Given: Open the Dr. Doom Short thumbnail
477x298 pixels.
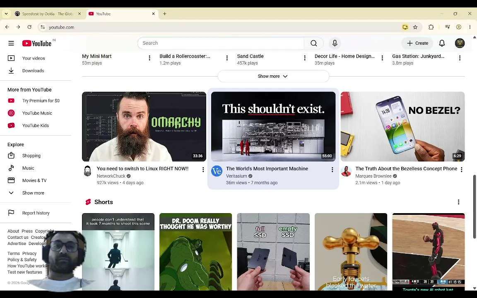Looking at the screenshot, I should 195,252.
